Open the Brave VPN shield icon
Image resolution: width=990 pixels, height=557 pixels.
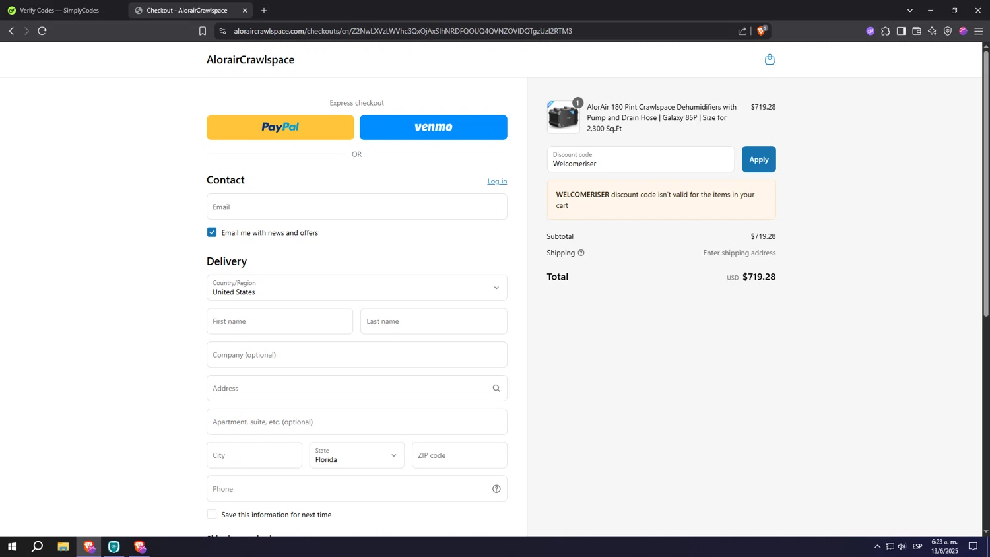tap(948, 31)
